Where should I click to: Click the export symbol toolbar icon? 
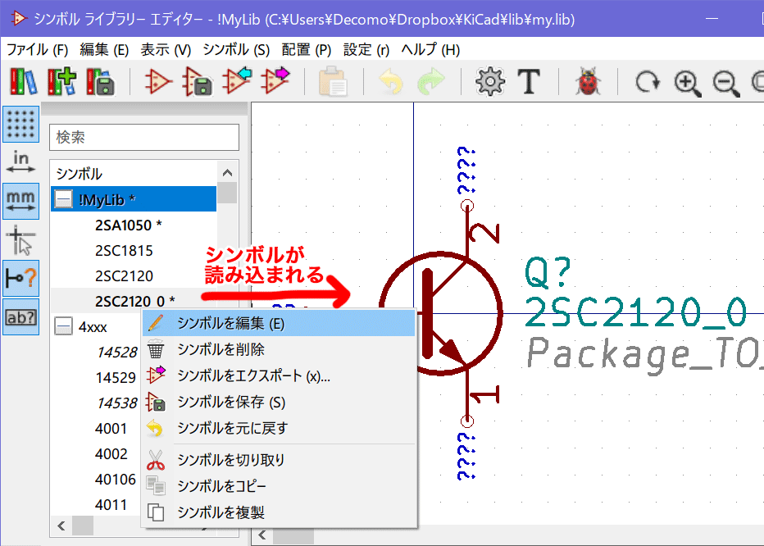coord(276,81)
